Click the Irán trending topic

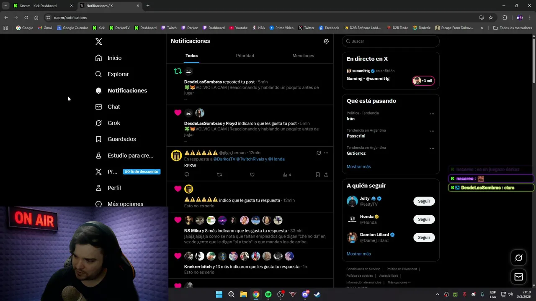tap(350, 119)
